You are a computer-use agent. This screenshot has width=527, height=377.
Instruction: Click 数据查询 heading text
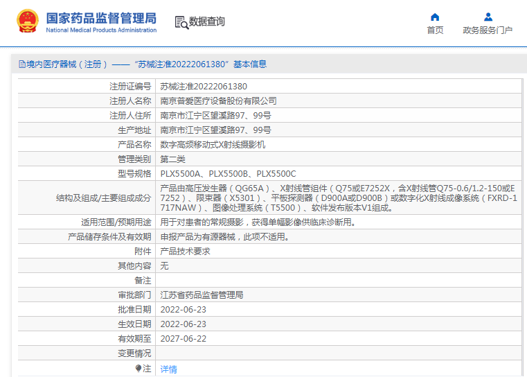pos(206,21)
